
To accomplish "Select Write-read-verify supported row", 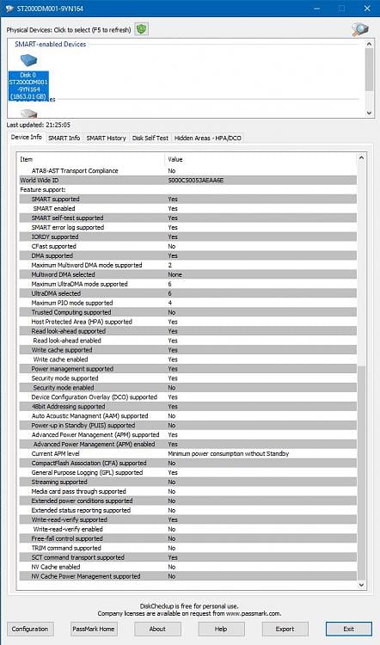I will [x=187, y=519].
